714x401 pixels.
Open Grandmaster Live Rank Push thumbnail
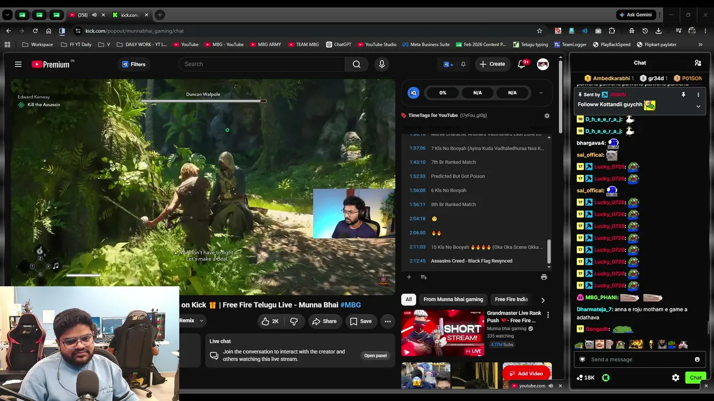442,333
